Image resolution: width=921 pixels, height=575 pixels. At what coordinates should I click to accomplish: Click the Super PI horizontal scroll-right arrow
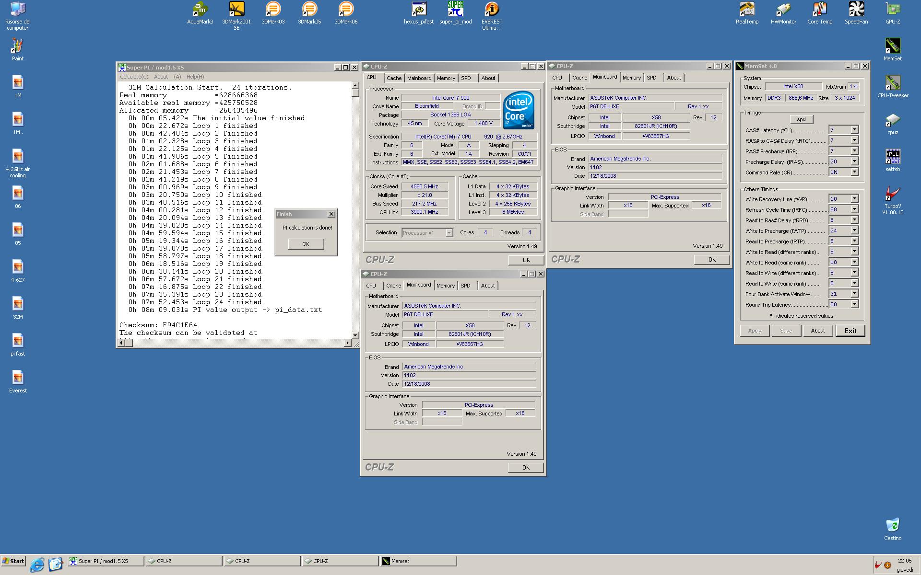348,343
